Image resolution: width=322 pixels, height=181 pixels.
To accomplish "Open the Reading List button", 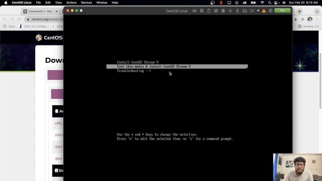I will 308,26.
